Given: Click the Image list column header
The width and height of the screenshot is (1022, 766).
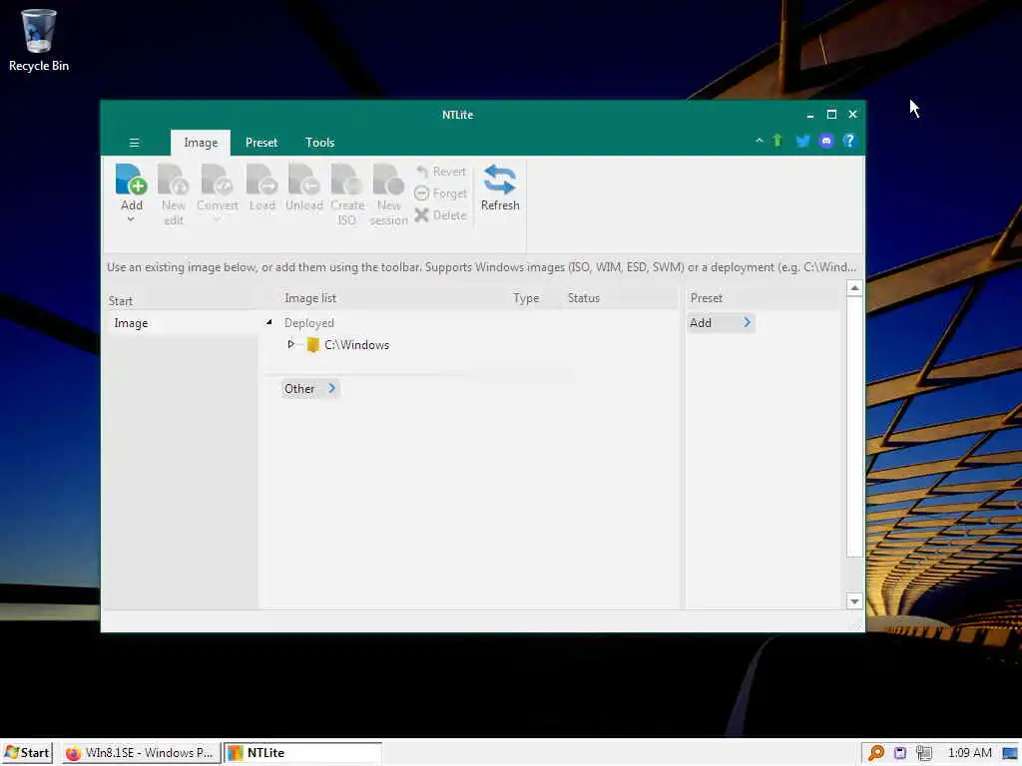Looking at the screenshot, I should point(310,298).
